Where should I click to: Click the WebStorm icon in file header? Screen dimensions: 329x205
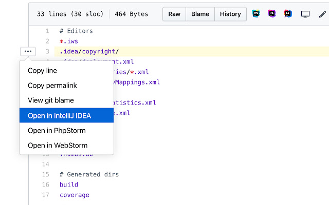click(255, 14)
